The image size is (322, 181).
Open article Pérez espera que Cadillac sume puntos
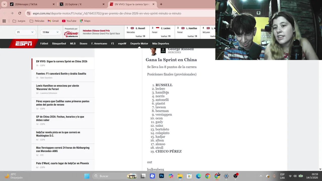pos(63,103)
